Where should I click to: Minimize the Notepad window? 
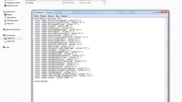(155, 12)
